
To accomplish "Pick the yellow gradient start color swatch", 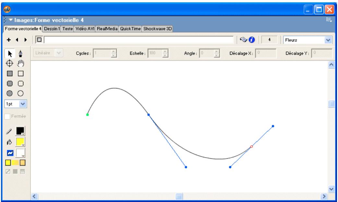I will (x=8, y=162).
